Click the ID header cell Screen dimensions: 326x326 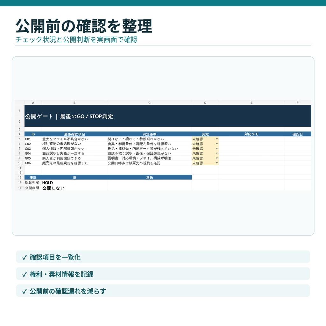tap(33, 134)
